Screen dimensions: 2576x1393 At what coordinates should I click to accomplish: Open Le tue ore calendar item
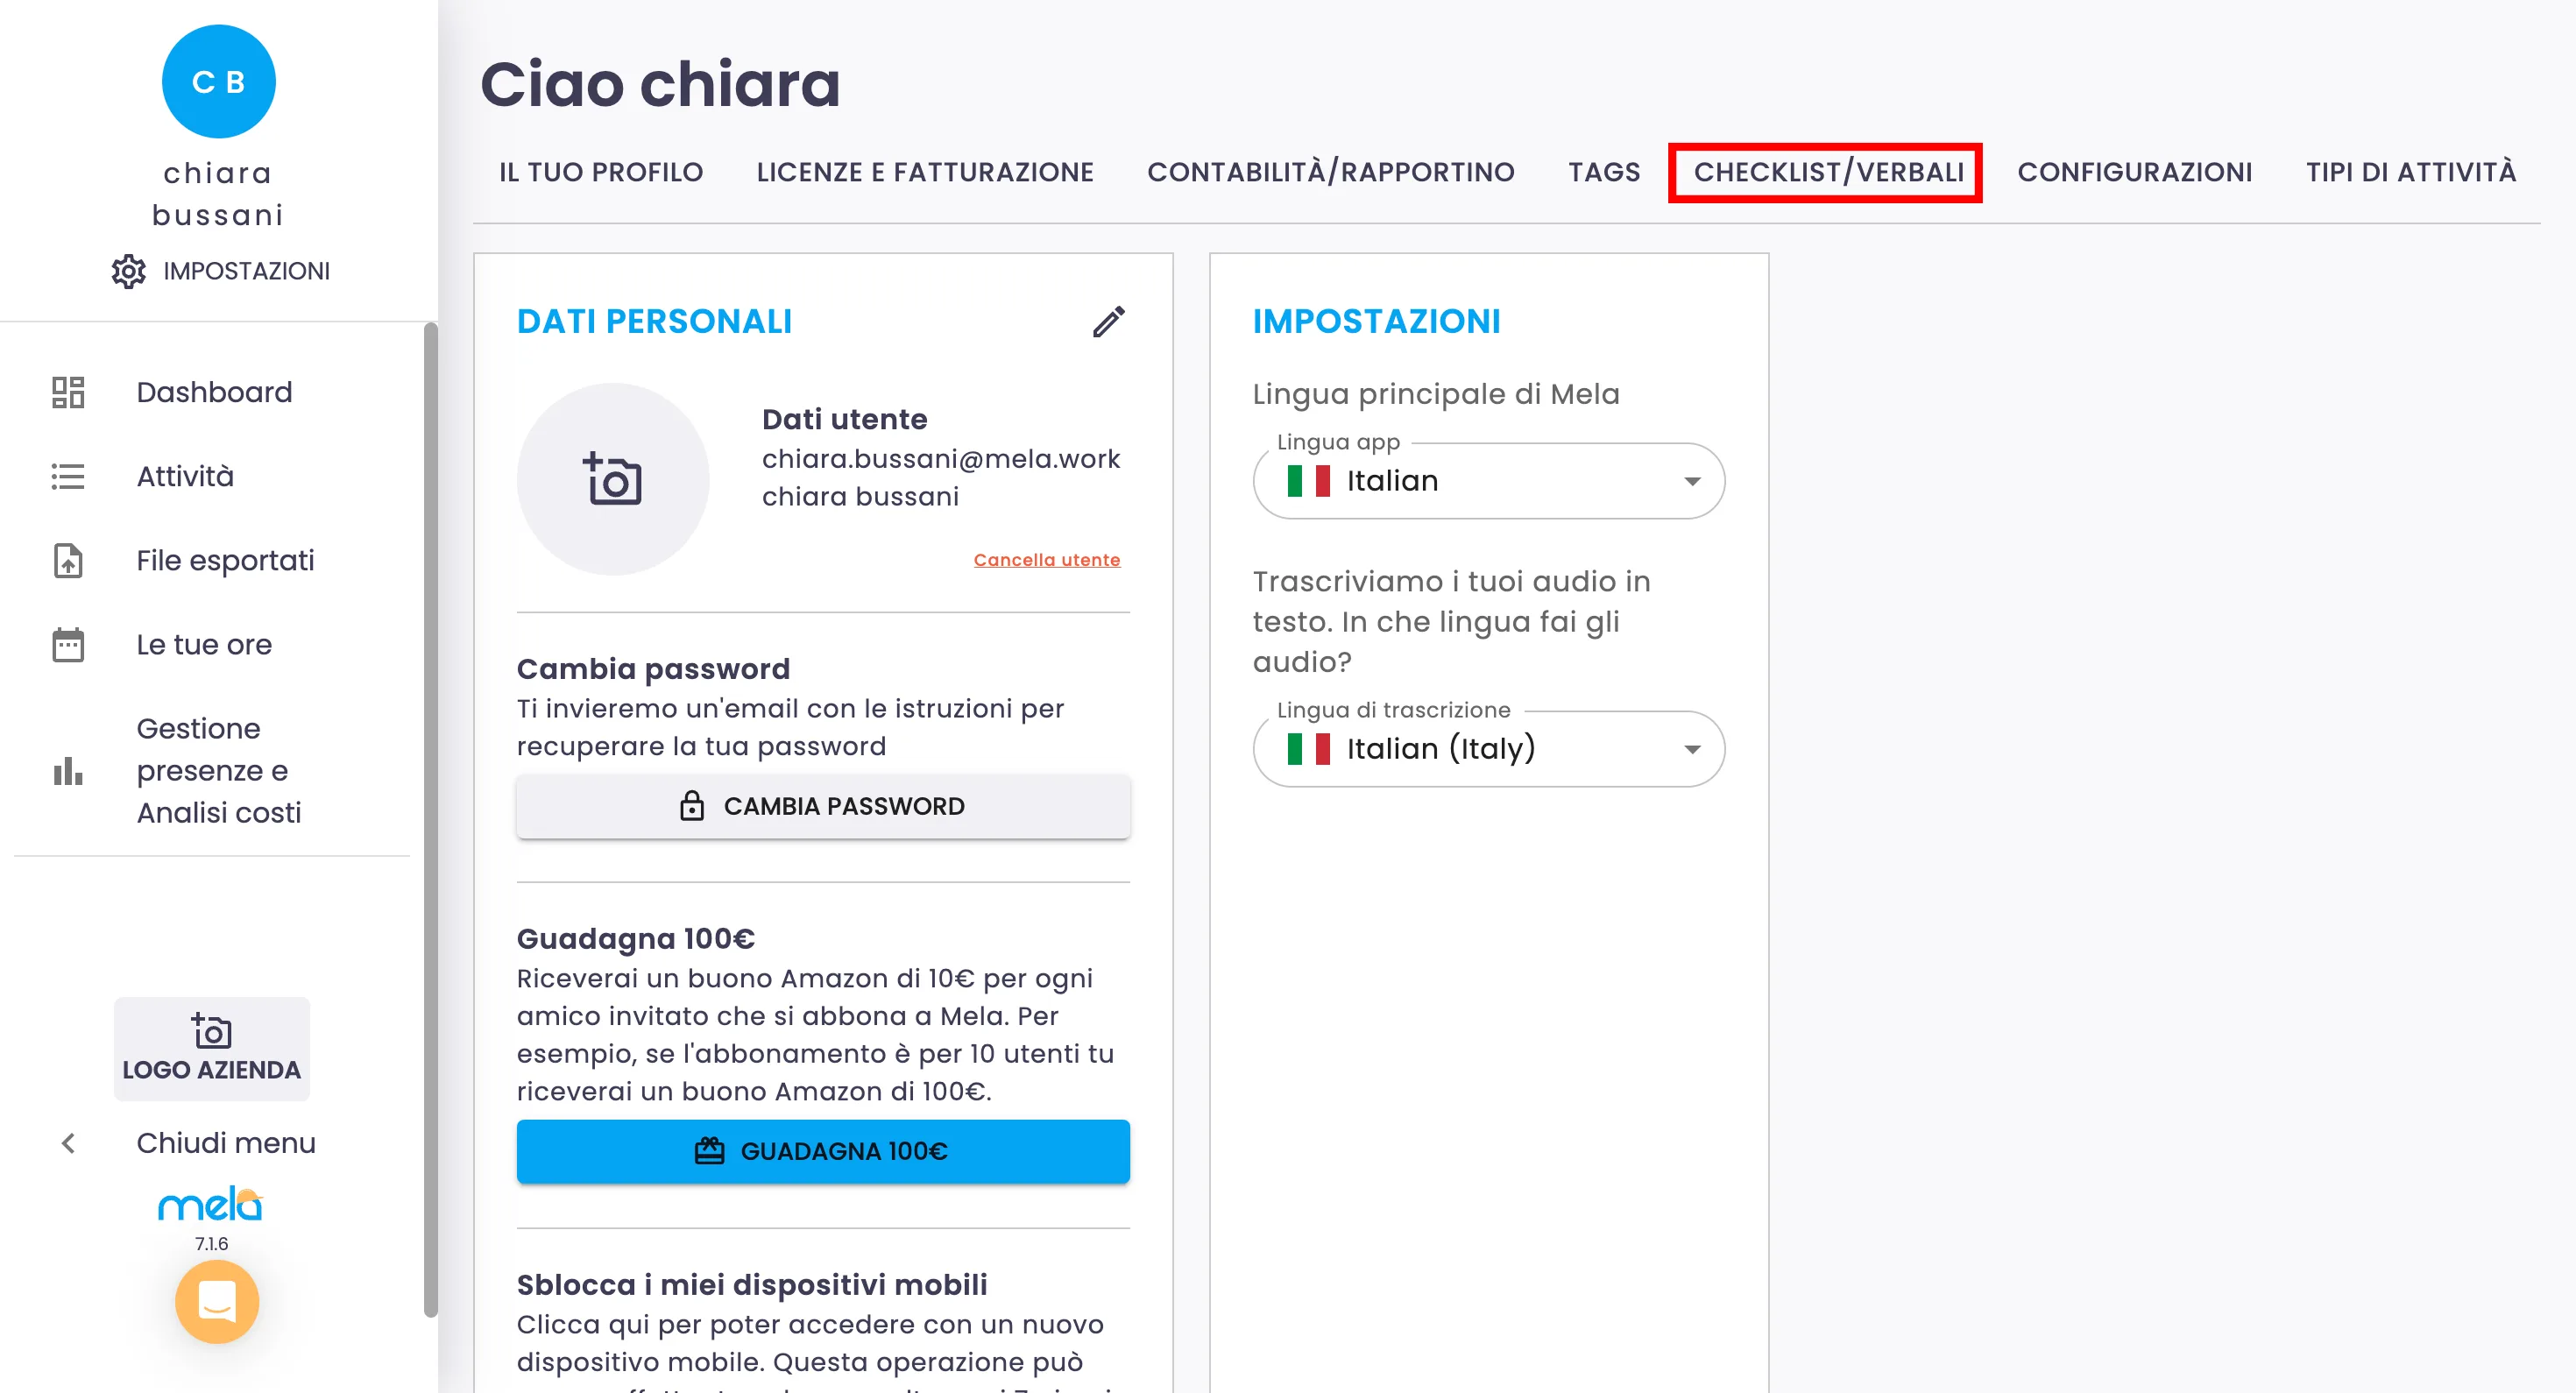click(204, 644)
